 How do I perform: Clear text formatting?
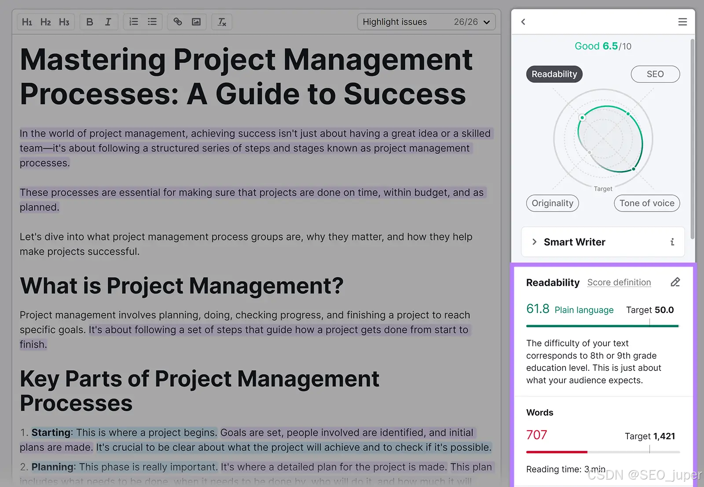point(222,22)
